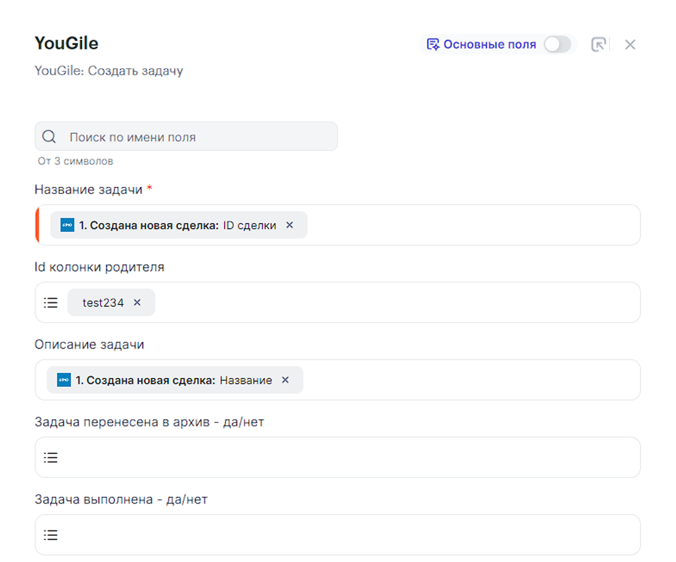Click the collapse panel arrow icon
Viewport: 676px width, 562px height.
click(598, 45)
